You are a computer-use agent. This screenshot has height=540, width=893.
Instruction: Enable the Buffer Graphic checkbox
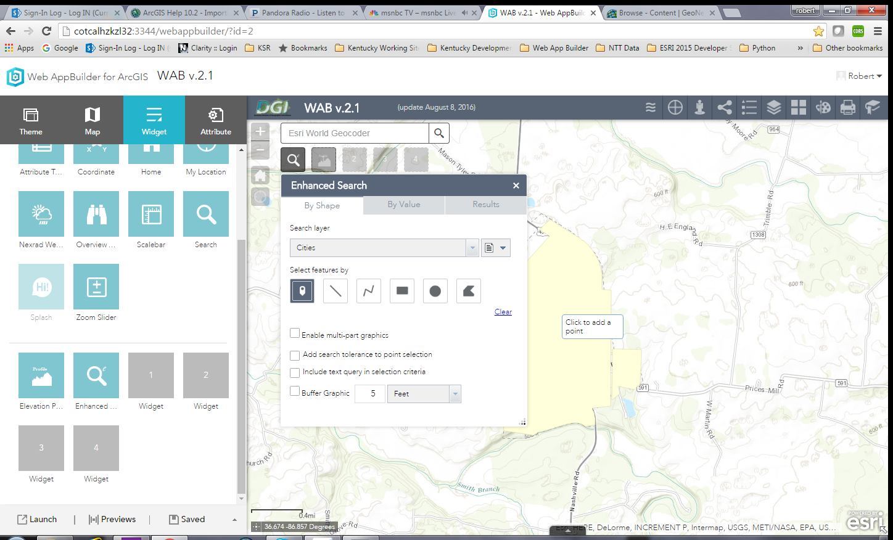point(295,391)
